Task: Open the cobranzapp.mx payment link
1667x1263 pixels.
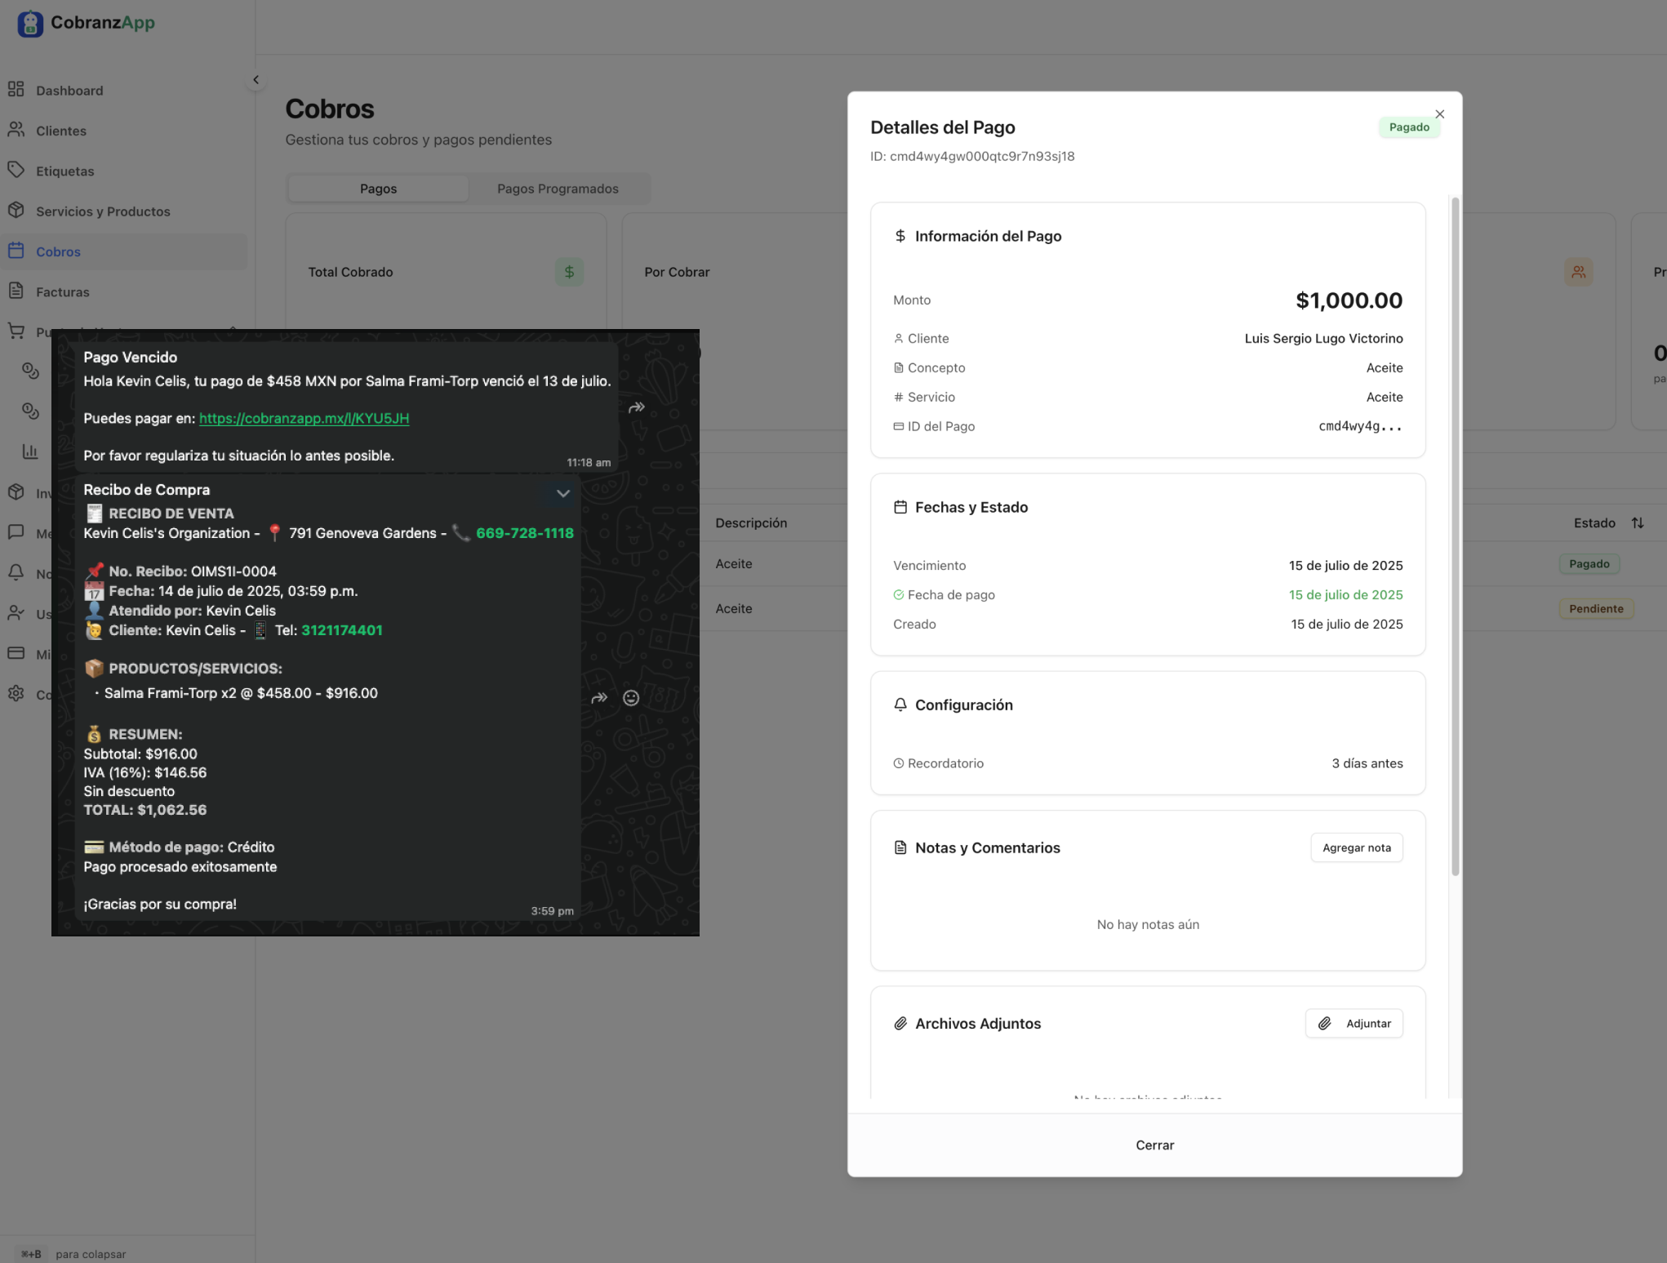Action: [304, 419]
